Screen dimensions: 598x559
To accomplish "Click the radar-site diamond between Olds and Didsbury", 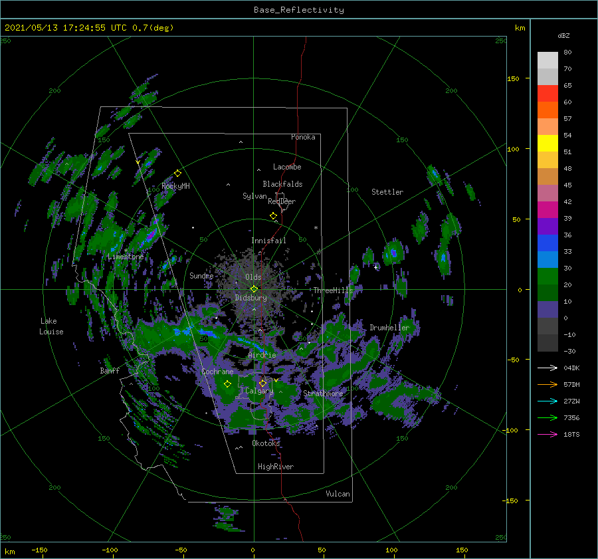I will point(254,289).
